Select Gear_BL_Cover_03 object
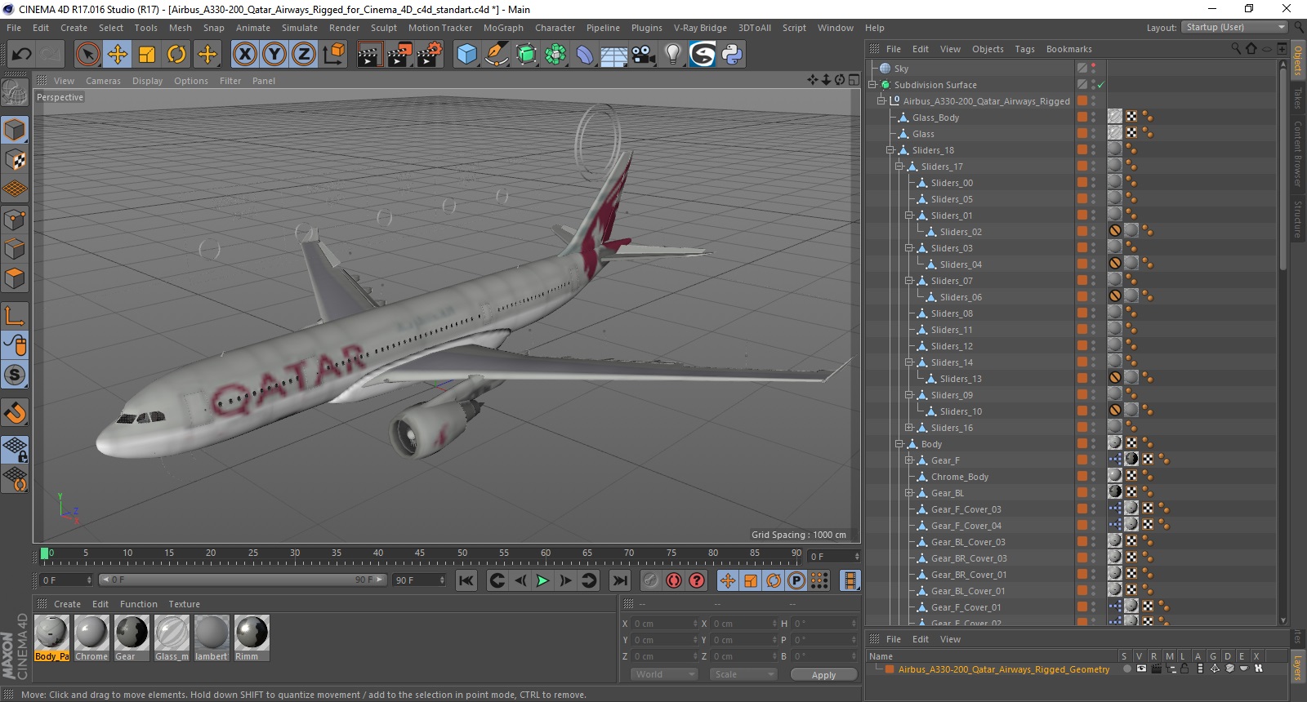This screenshot has height=702, width=1307. pyautogui.click(x=968, y=542)
